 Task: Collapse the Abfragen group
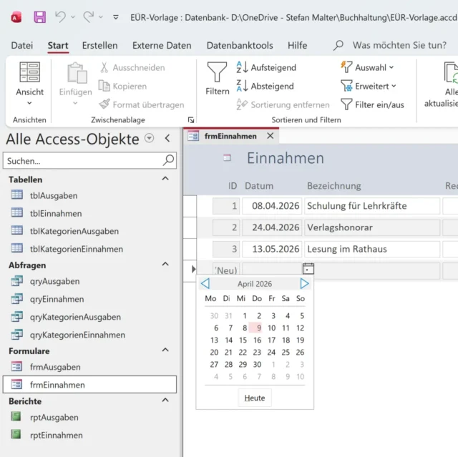(165, 264)
